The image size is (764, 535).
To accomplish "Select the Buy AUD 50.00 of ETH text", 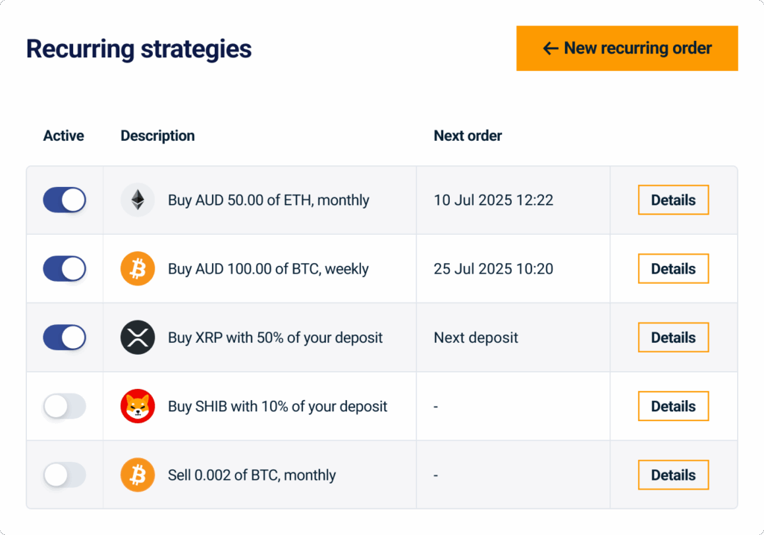I will 269,200.
